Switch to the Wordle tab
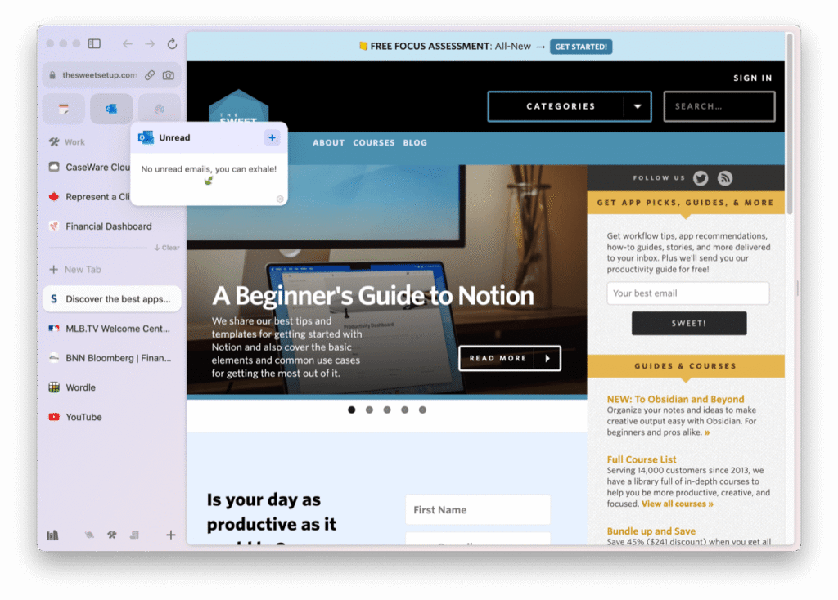 click(80, 387)
